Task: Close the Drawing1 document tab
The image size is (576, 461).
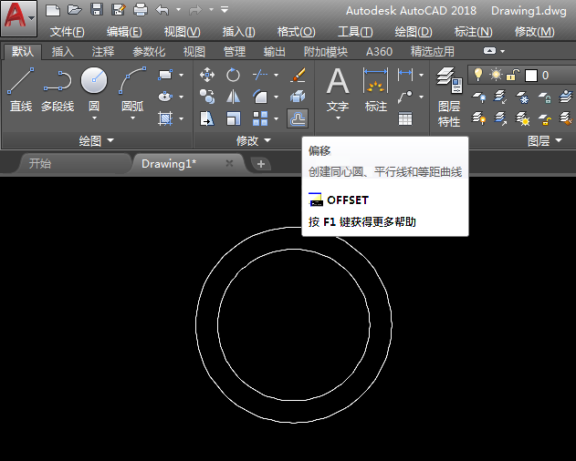Action: coord(229,163)
